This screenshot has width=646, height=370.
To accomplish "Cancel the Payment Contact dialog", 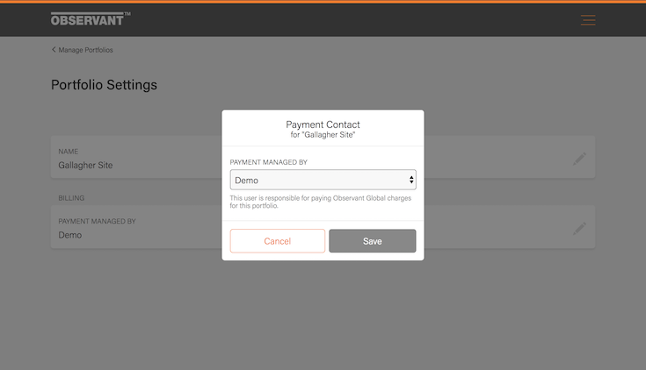I will [278, 241].
